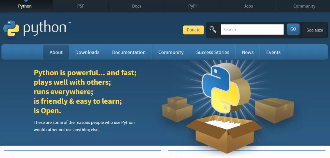Click the yellow Donate button
The height and width of the screenshot is (158, 330).
[193, 30]
